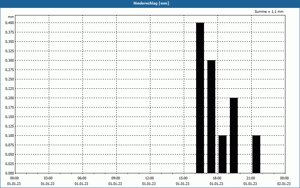Select the bar reaching 0,300 mm
300x188 pixels.
click(211, 117)
